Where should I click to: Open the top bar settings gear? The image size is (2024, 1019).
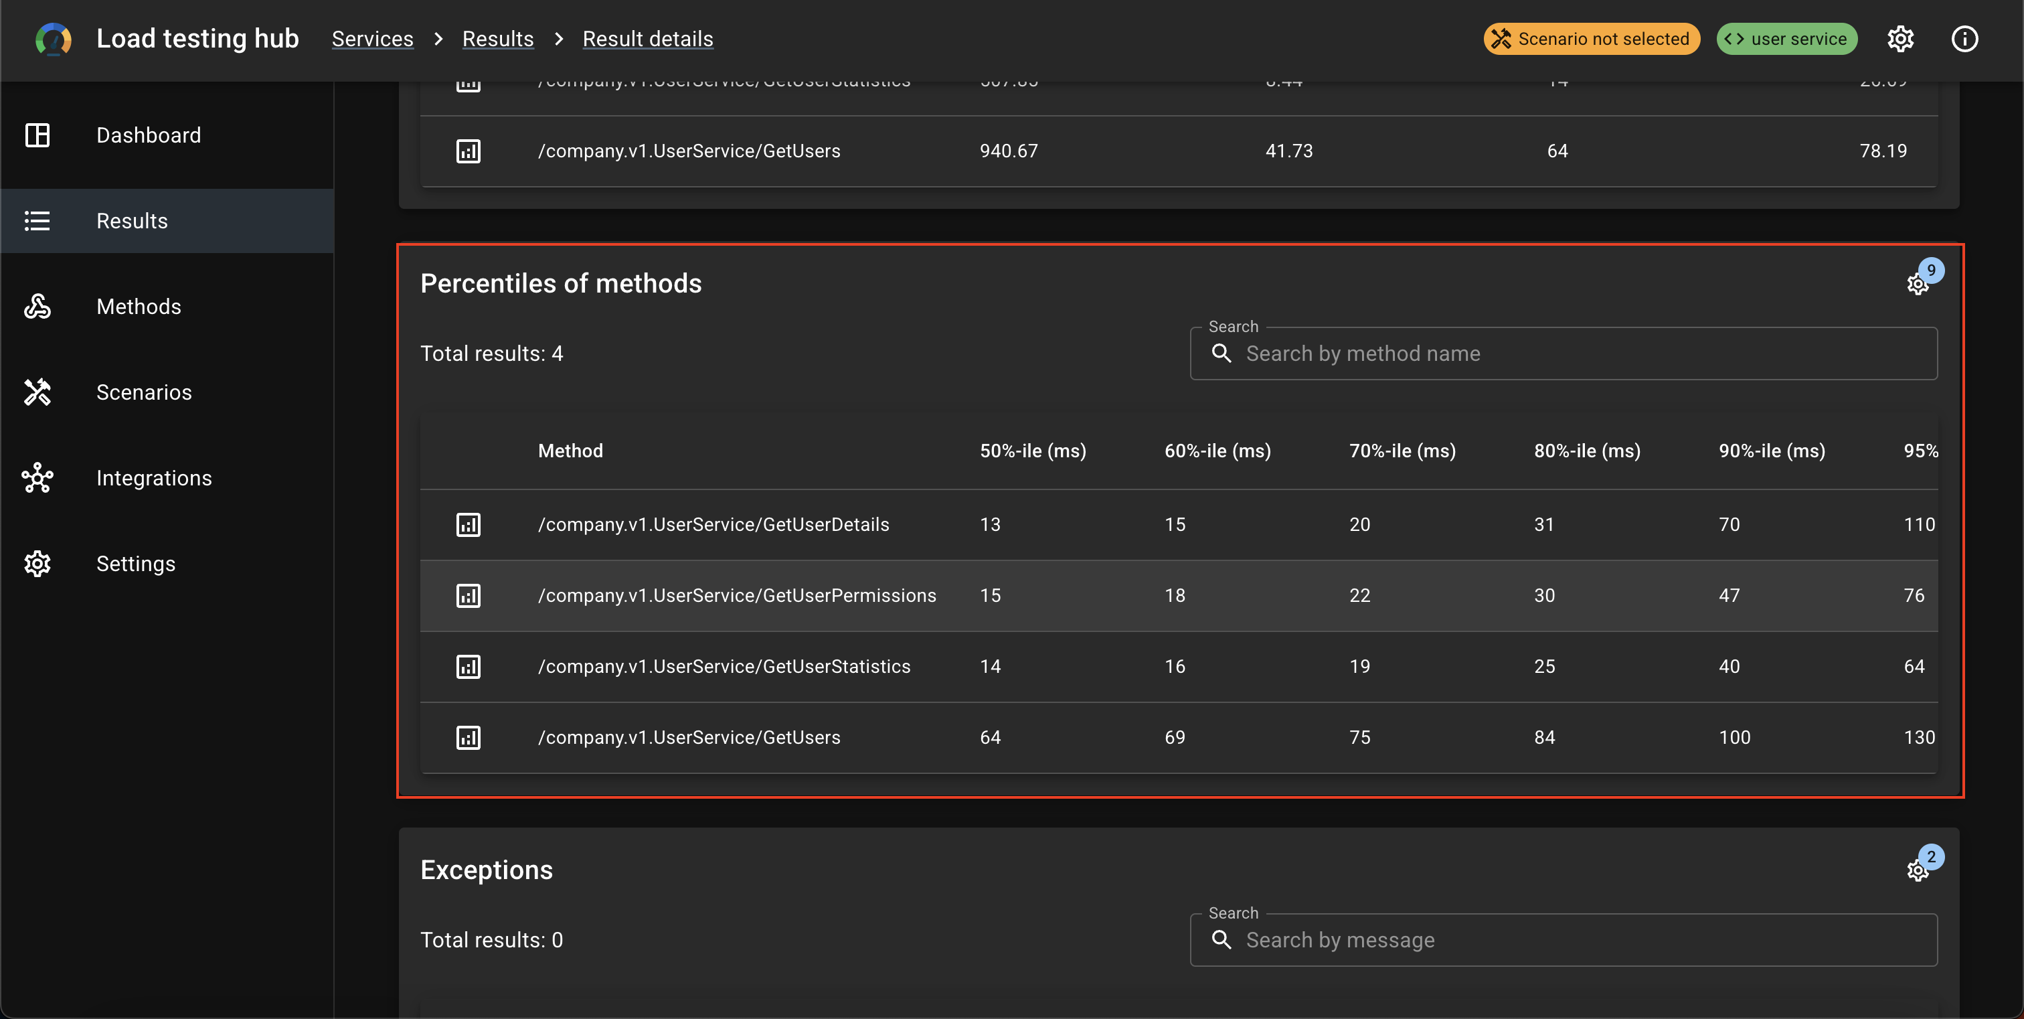1901,39
